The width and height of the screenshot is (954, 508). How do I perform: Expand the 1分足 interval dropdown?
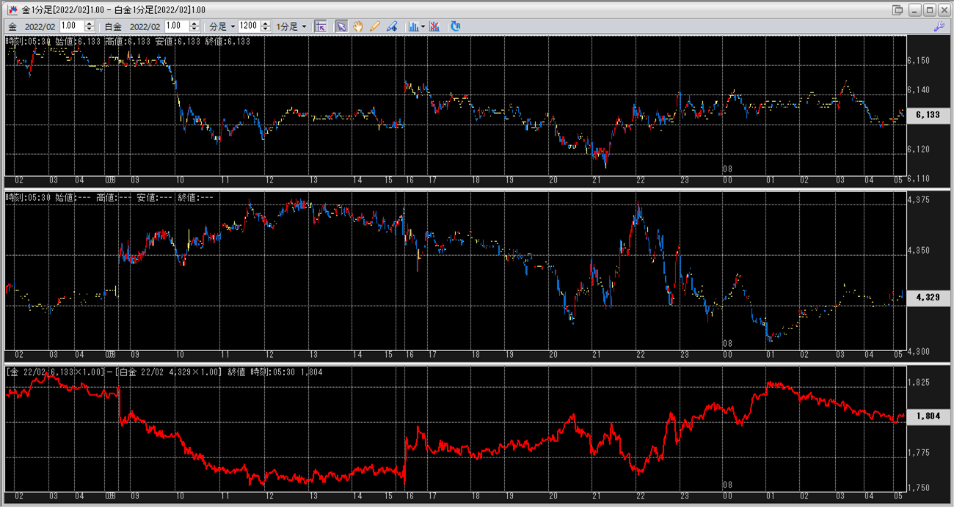tap(291, 26)
